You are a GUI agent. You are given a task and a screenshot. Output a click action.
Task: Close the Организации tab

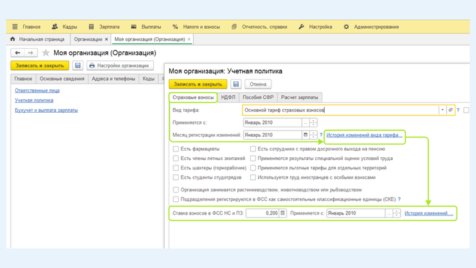click(106, 39)
